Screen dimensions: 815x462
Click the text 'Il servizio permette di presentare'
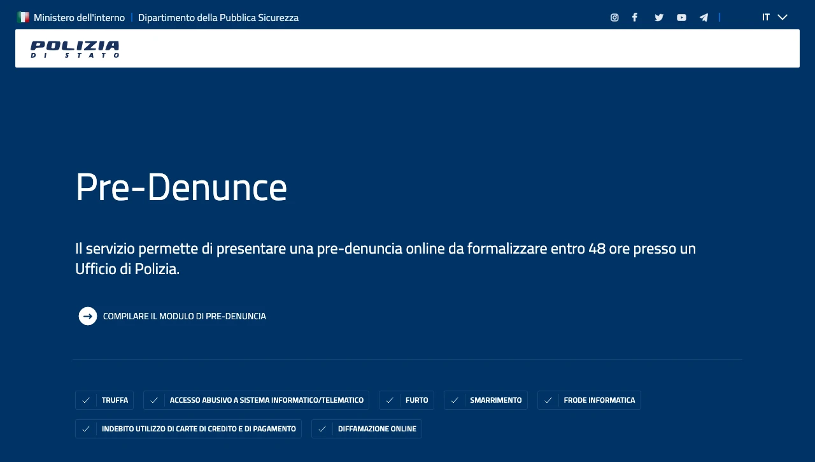180,248
